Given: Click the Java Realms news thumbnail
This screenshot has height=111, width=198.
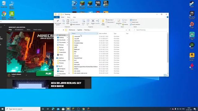Looking at the screenshot, I should click(x=30, y=84).
